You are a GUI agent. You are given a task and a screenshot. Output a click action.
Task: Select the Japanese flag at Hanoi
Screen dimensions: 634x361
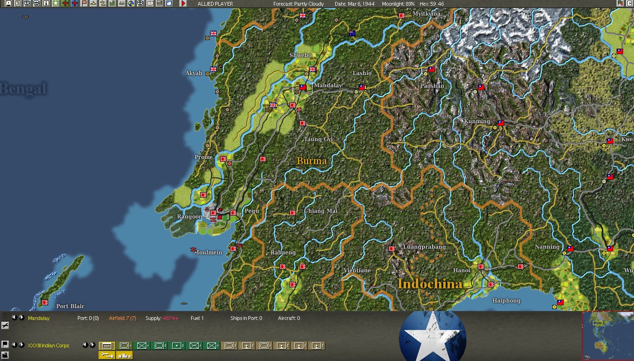(481, 267)
